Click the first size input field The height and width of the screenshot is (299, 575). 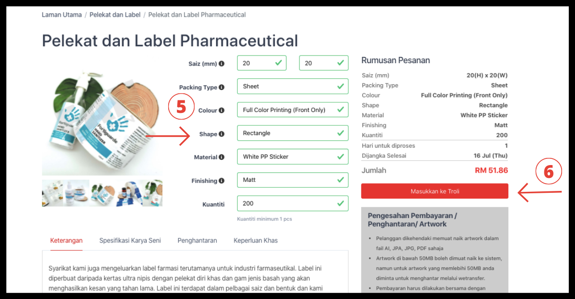point(261,63)
